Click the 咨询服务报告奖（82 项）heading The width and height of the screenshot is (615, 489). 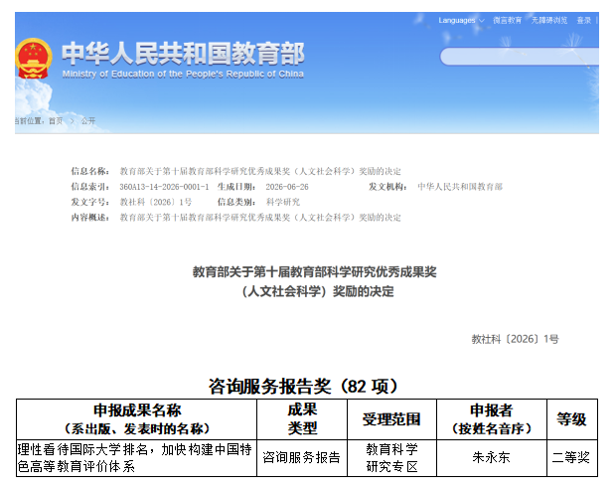303,387
